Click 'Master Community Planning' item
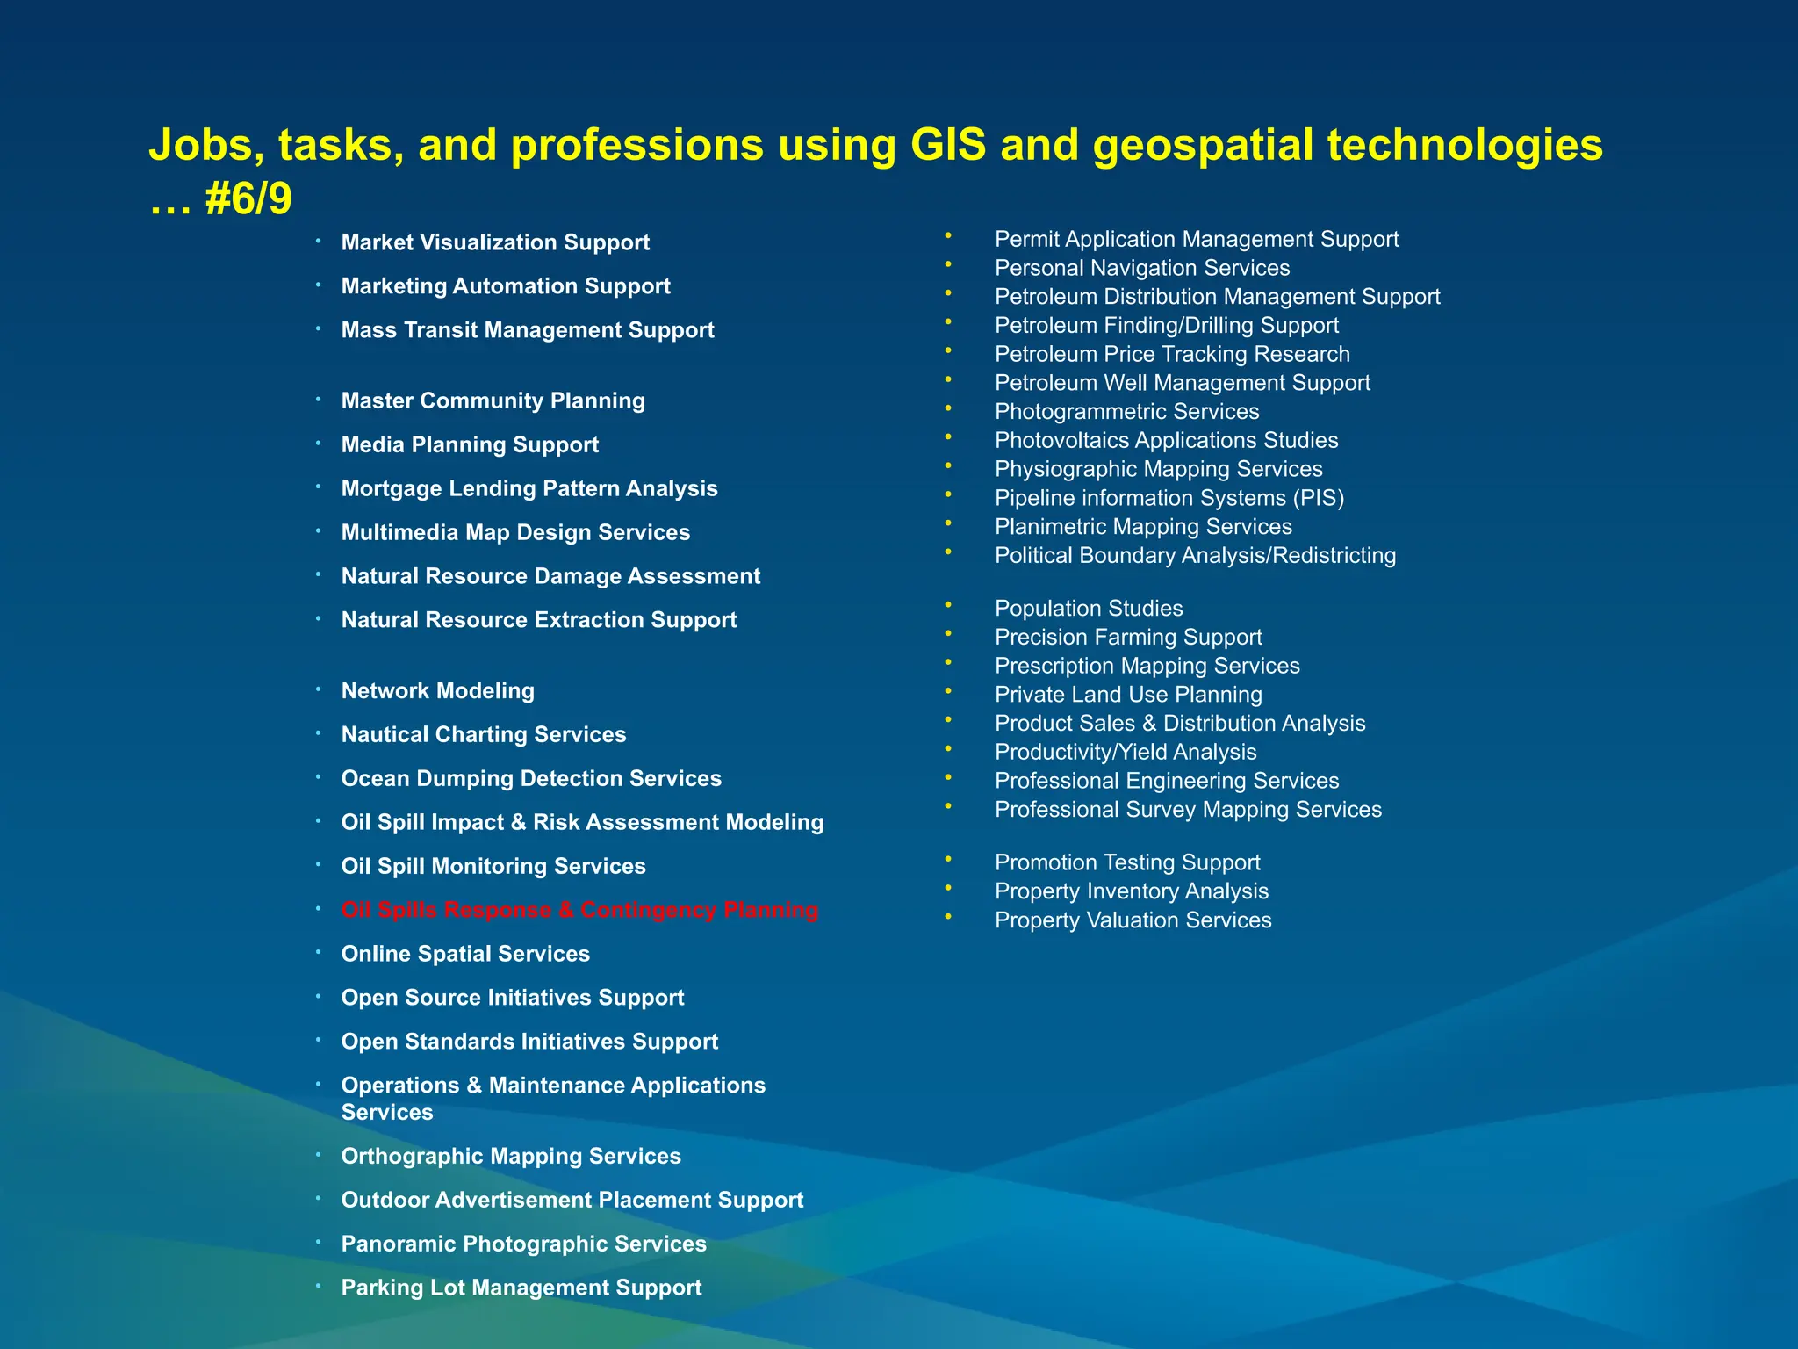This screenshot has height=1349, width=1798. [x=493, y=400]
